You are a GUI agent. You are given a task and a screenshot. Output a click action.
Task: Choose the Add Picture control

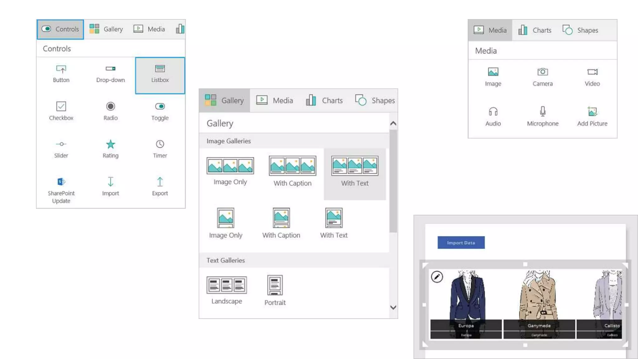point(592,116)
